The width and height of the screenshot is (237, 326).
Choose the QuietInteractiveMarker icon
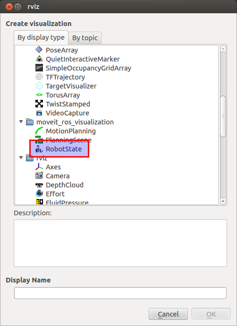pos(39,59)
